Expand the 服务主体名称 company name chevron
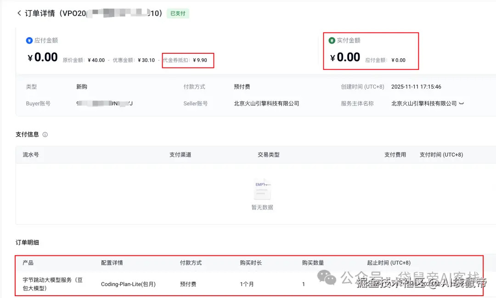The image size is (496, 298). point(461,104)
